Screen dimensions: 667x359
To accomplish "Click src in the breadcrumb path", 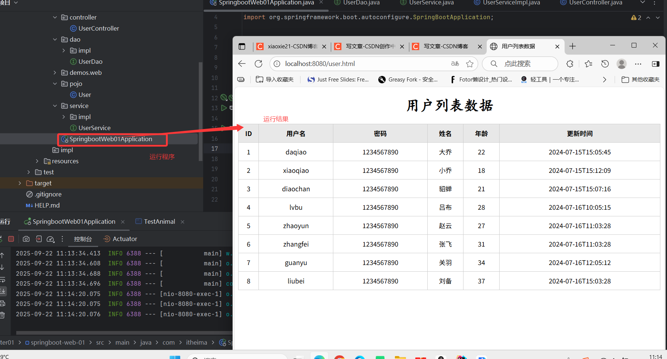I will pyautogui.click(x=100, y=342).
